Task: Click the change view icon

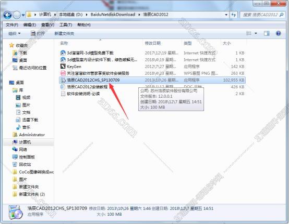Action: coord(249,33)
